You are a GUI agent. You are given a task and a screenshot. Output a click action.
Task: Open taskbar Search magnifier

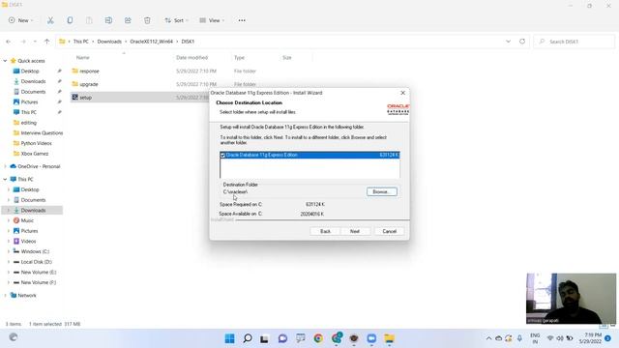tap(248, 338)
